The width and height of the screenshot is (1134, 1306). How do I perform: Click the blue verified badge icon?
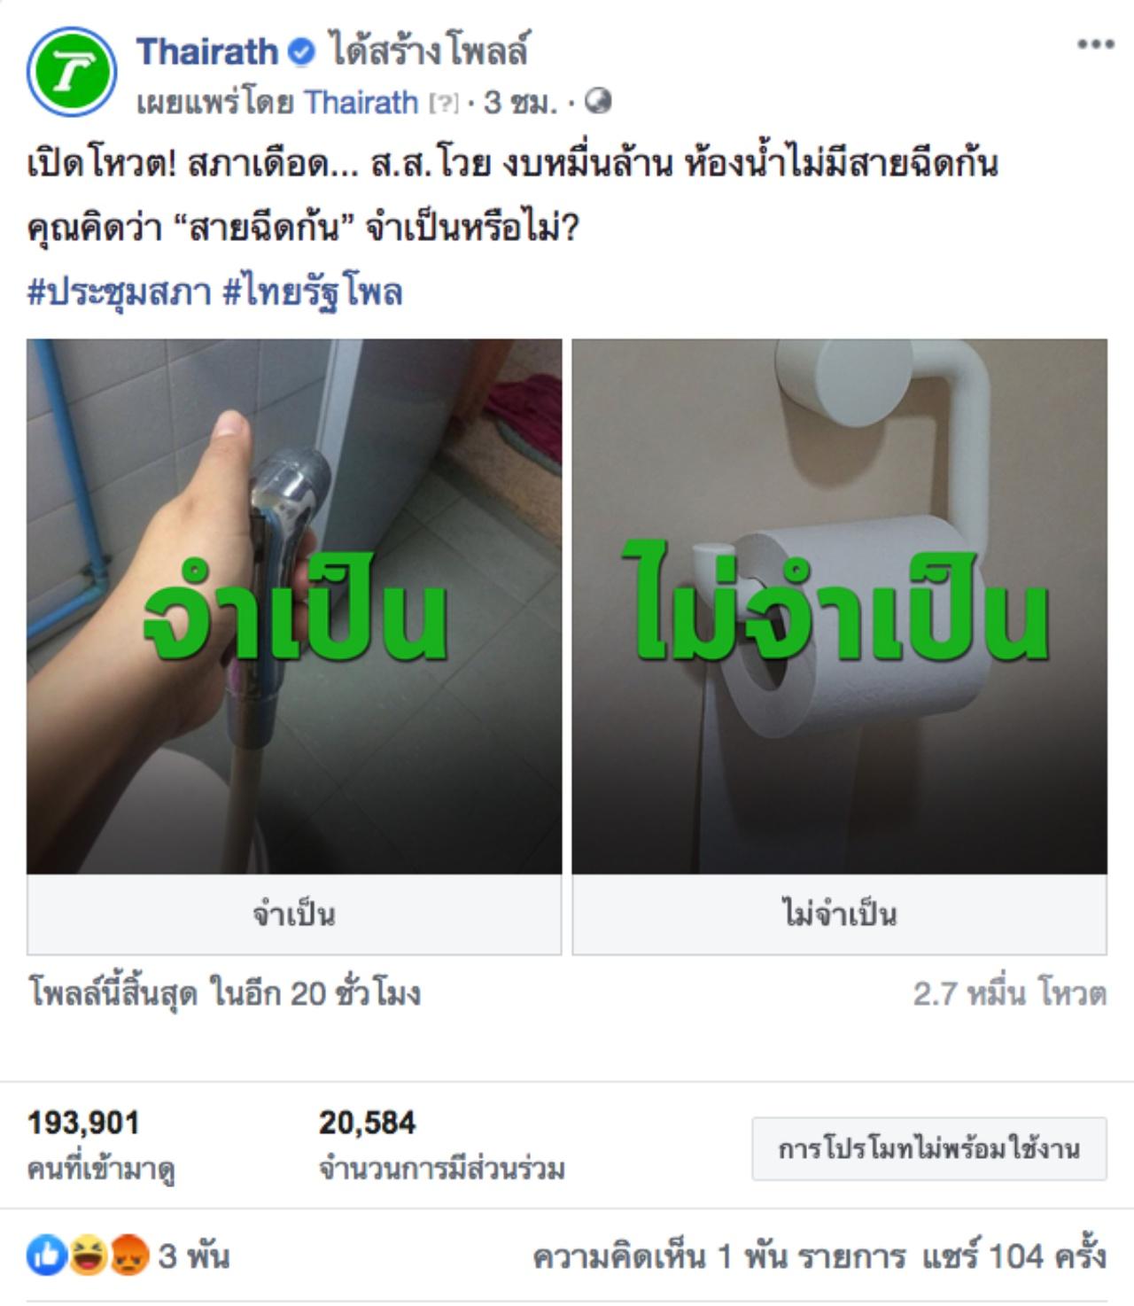click(x=302, y=52)
